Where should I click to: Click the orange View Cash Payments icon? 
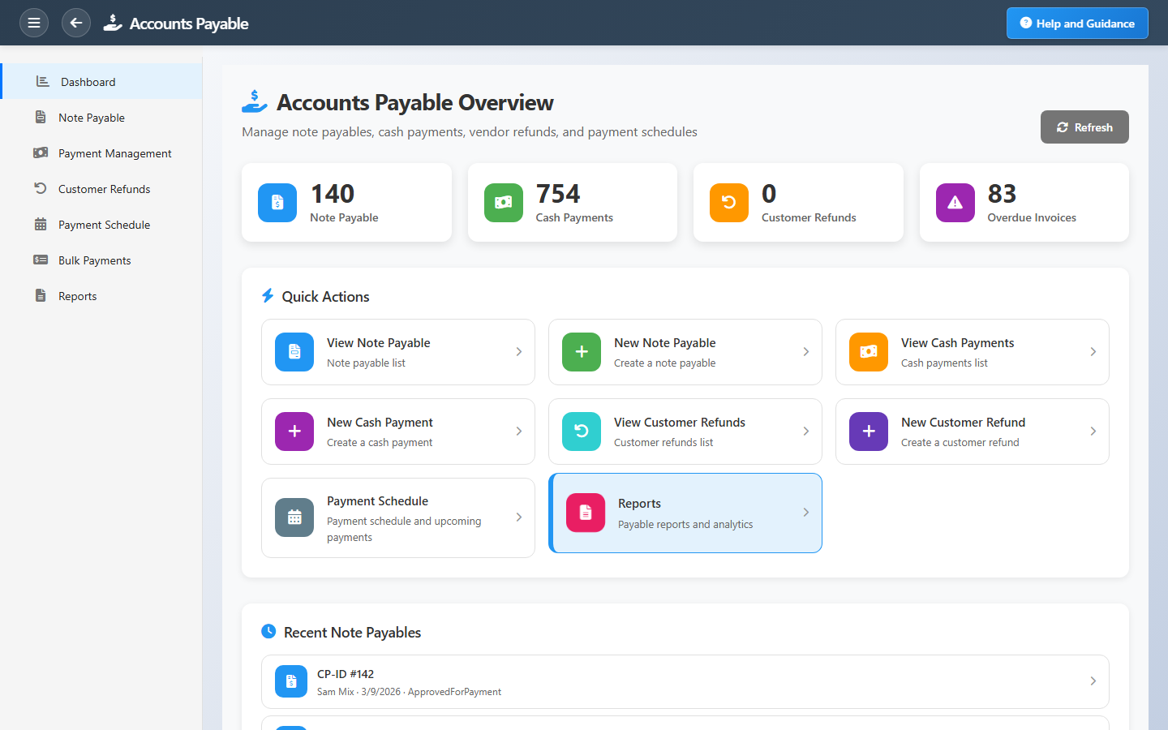[869, 352]
